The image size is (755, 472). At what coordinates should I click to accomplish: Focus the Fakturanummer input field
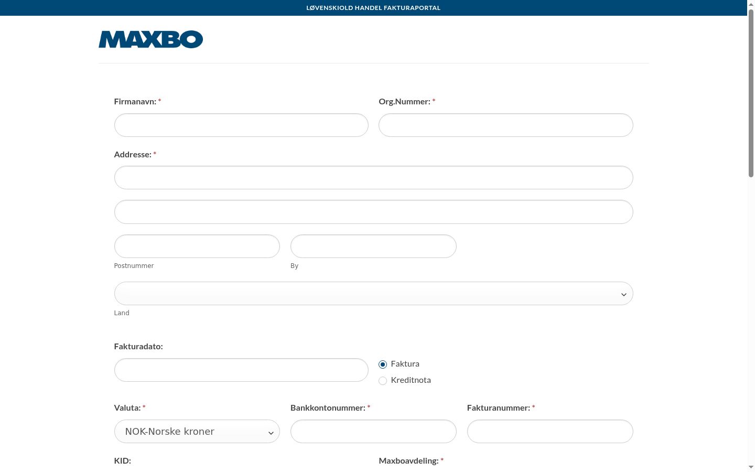click(550, 432)
